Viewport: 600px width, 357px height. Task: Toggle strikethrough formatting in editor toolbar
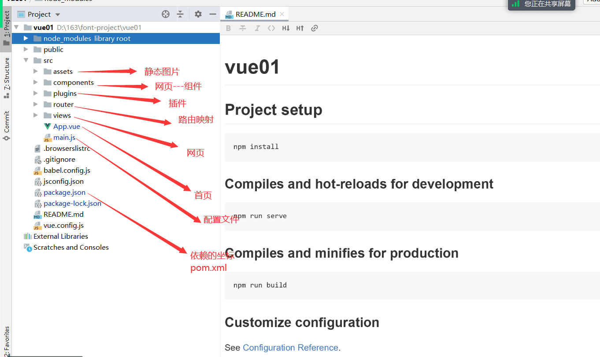(243, 28)
